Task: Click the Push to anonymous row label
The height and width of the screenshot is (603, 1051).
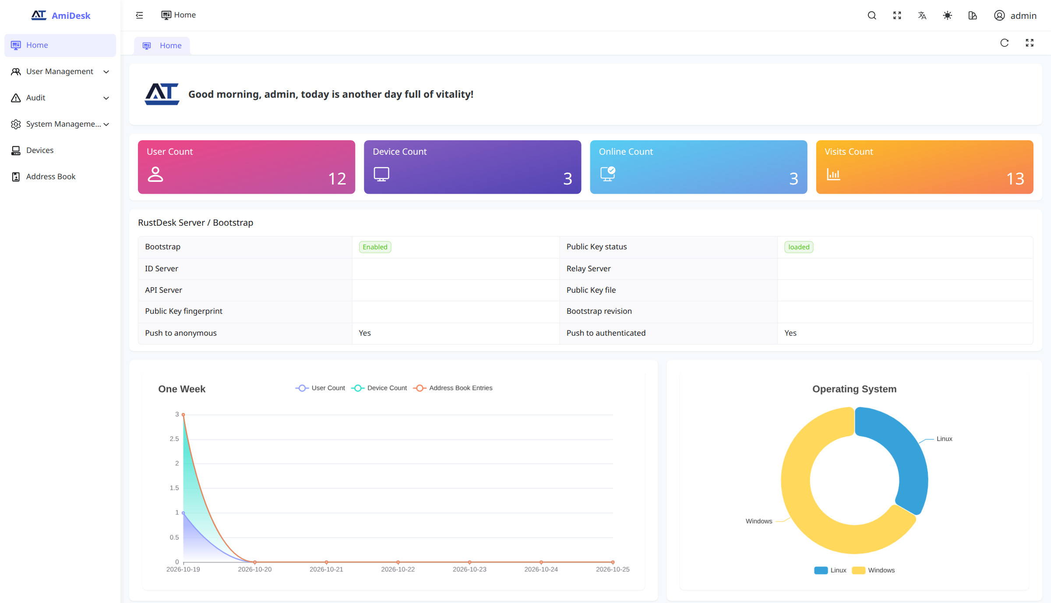Action: coord(181,333)
